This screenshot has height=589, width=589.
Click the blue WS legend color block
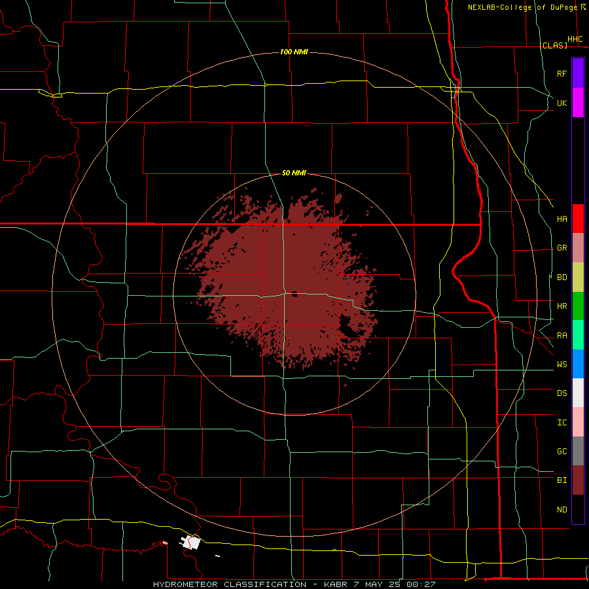pos(578,364)
